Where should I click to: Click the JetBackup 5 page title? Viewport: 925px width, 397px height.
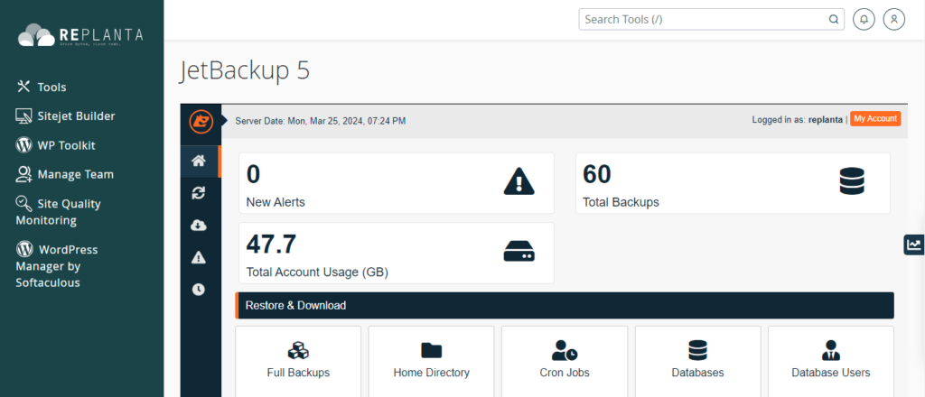[244, 71]
